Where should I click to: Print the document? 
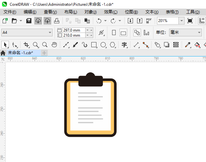(x=57, y=21)
